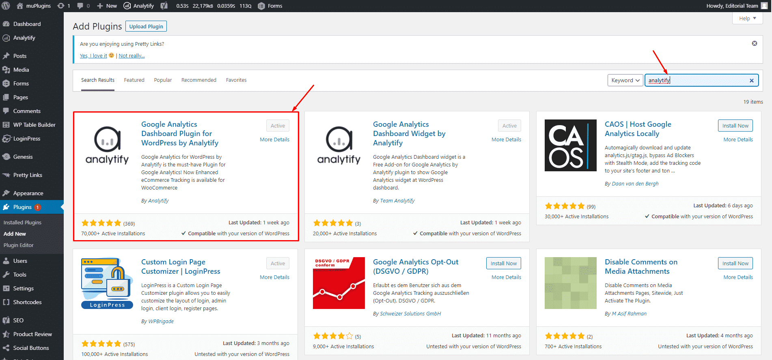Open Add New plugins submenu
Screen dimensions: 772x360
(15, 234)
